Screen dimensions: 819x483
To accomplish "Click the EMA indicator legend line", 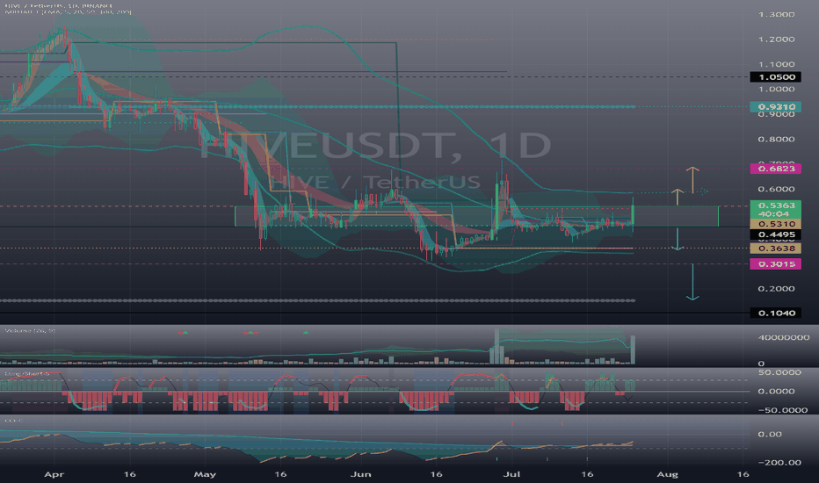I will coord(68,12).
